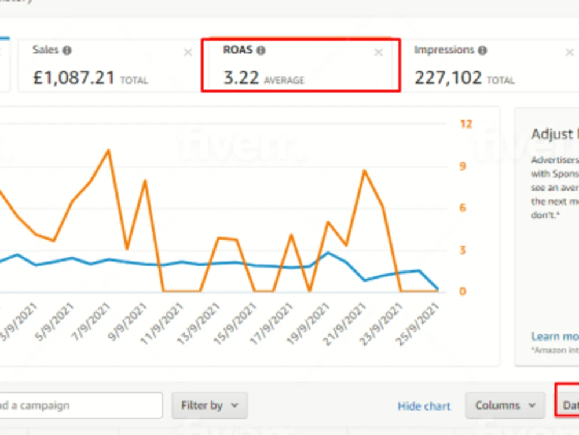Click the 7/9/2021 axis date label
579x435 pixels.
90,321
